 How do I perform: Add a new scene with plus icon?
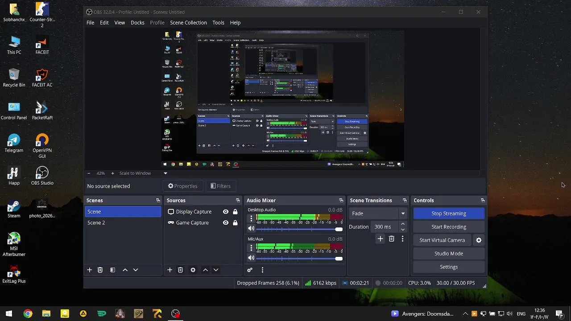coord(89,270)
